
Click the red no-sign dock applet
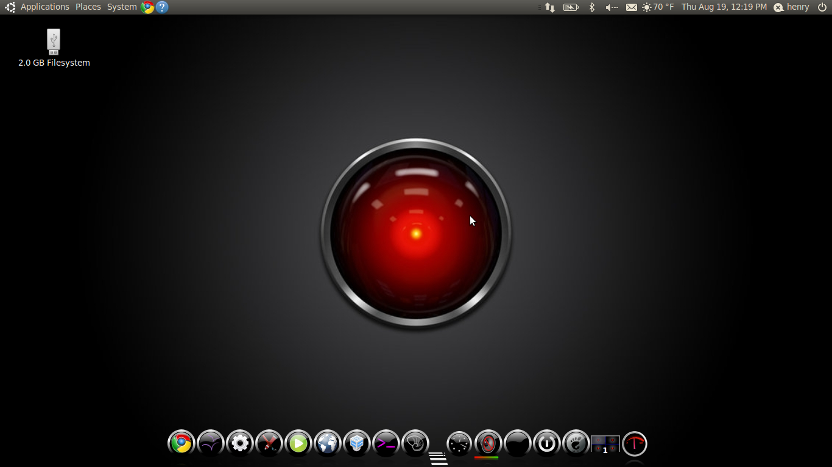point(488,443)
